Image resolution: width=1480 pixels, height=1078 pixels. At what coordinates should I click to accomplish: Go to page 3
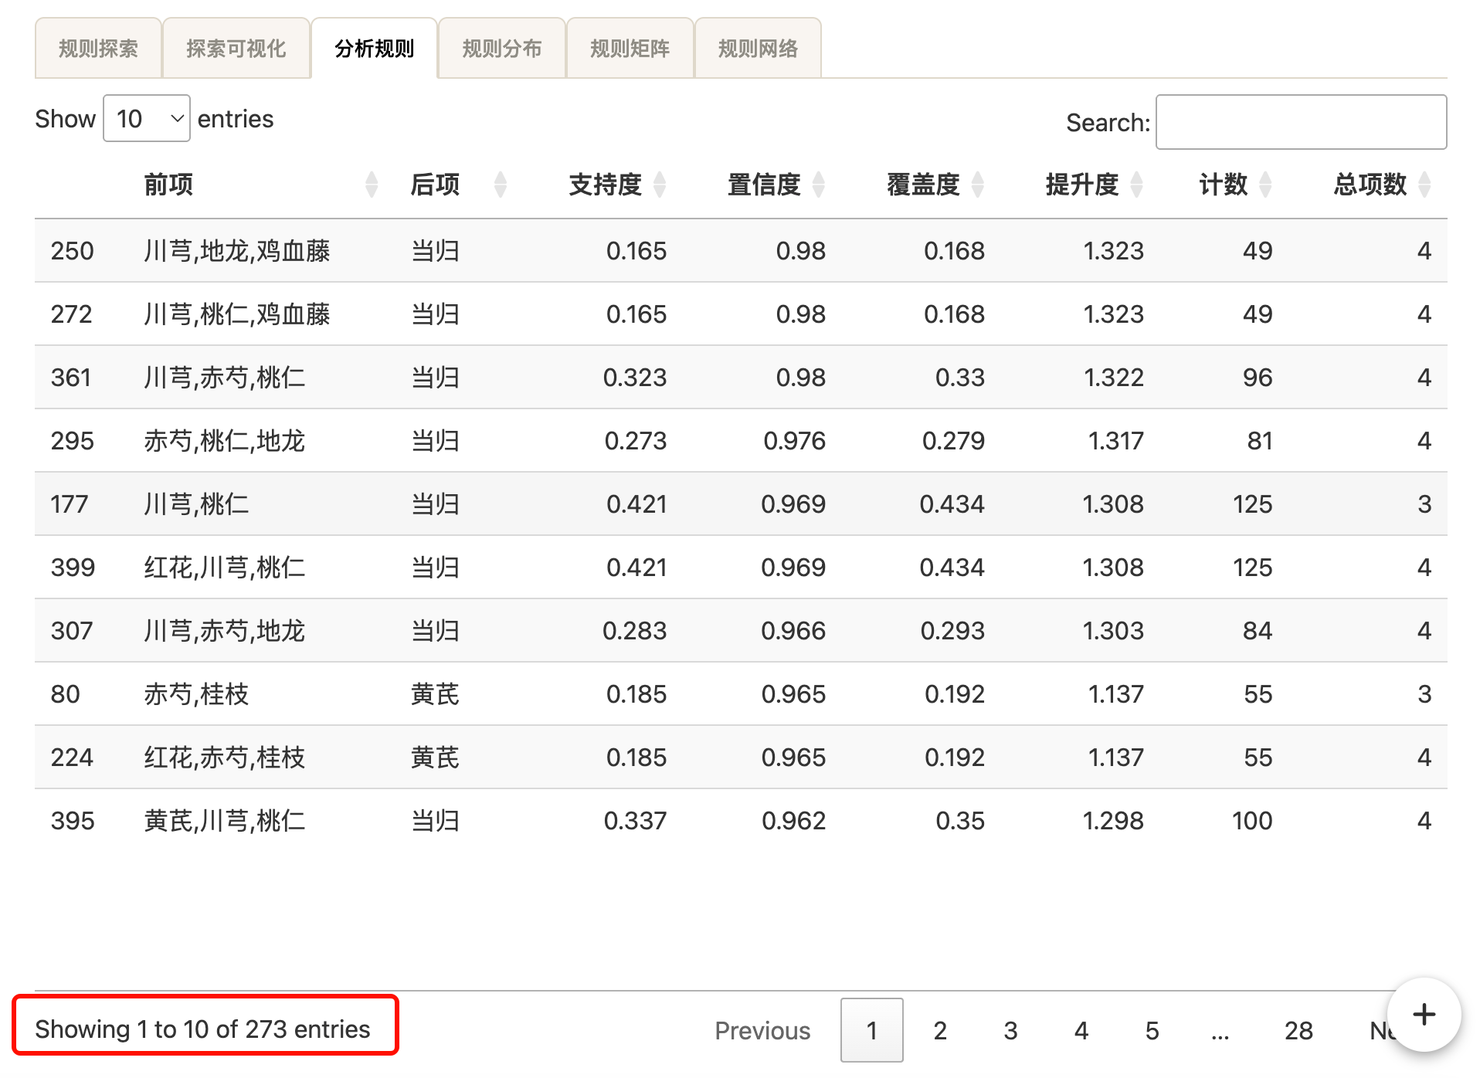point(1010,1030)
